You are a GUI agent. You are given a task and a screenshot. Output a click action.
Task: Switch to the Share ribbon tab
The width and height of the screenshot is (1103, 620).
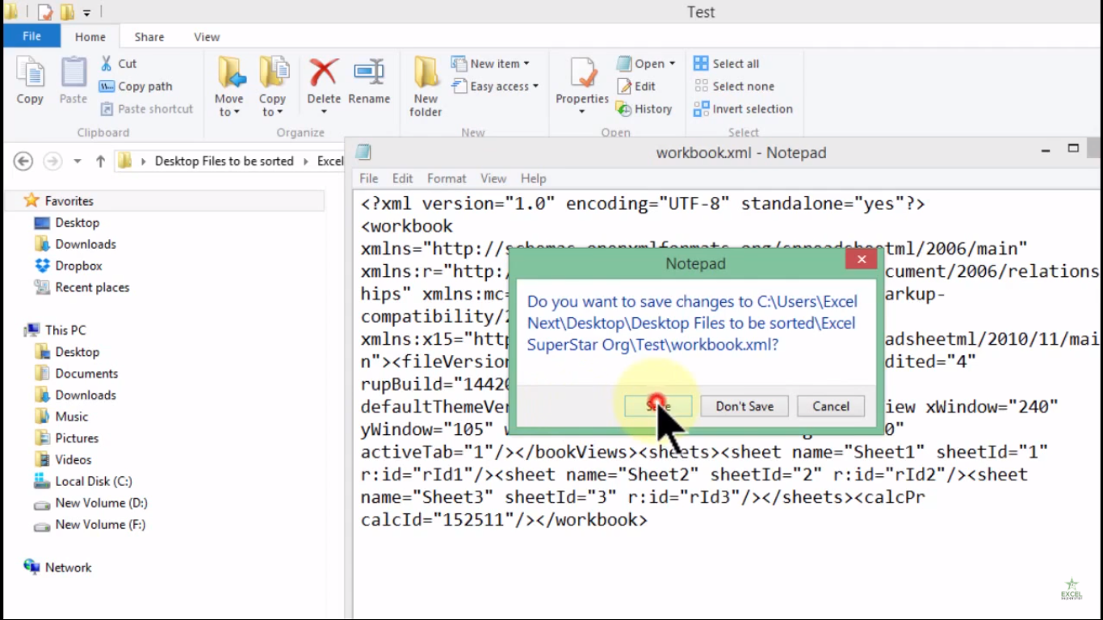[x=149, y=37]
